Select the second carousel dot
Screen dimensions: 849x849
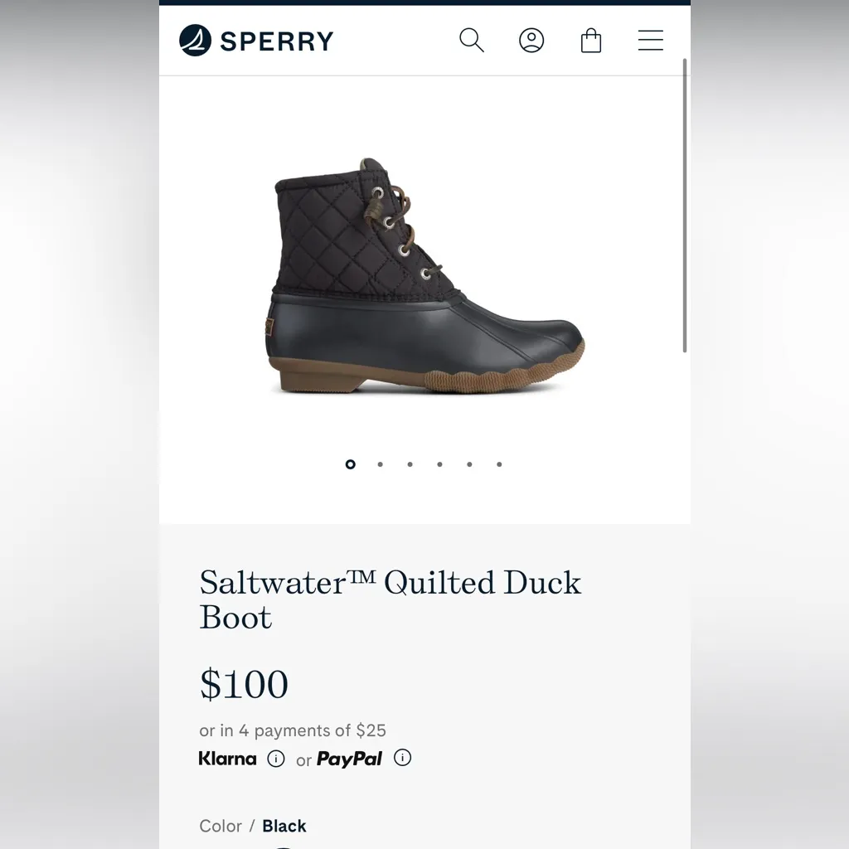pyautogui.click(x=380, y=464)
